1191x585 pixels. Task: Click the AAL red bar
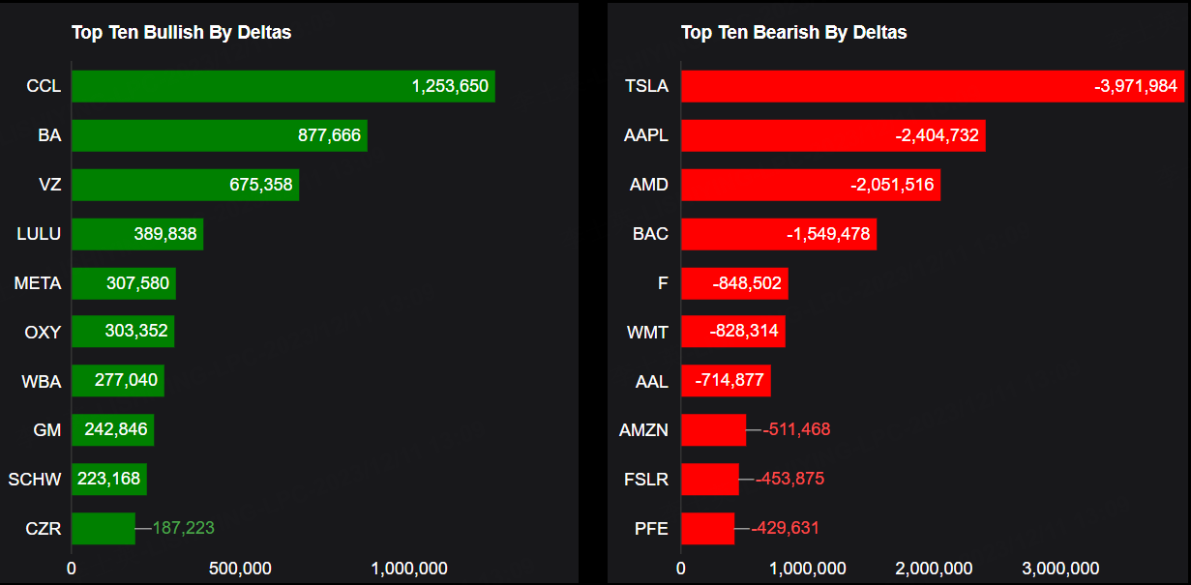coord(726,381)
